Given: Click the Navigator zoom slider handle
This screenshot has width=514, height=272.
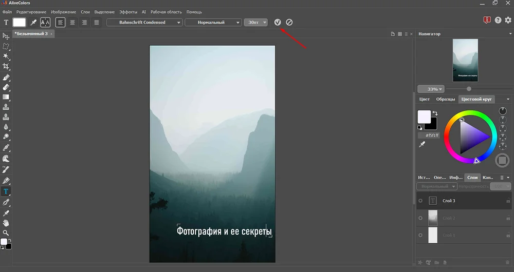Looking at the screenshot, I should pyautogui.click(x=469, y=89).
